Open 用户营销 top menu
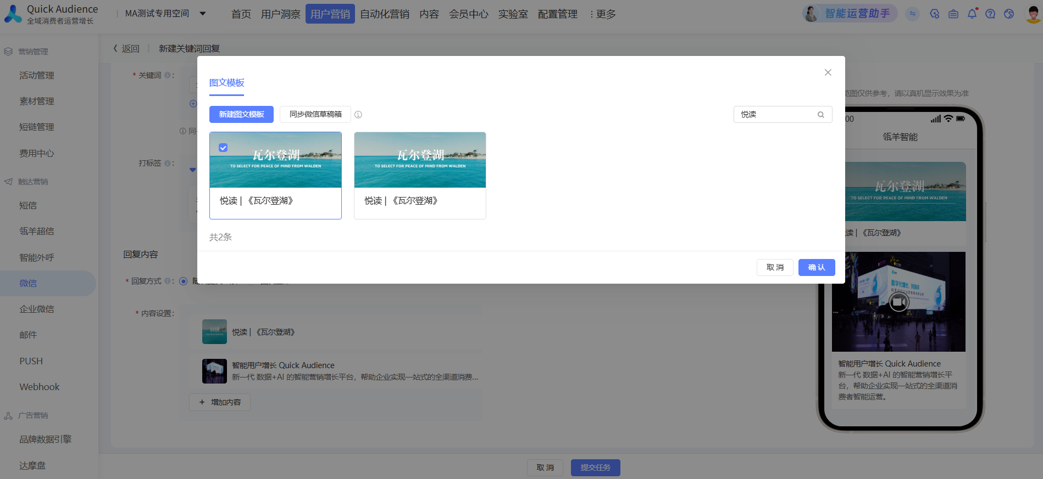The height and width of the screenshot is (479, 1043). (x=330, y=14)
